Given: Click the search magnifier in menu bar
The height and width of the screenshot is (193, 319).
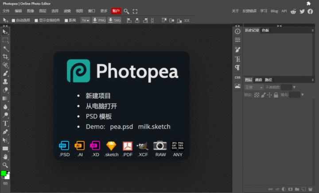Looking at the screenshot, I should tap(126, 11).
